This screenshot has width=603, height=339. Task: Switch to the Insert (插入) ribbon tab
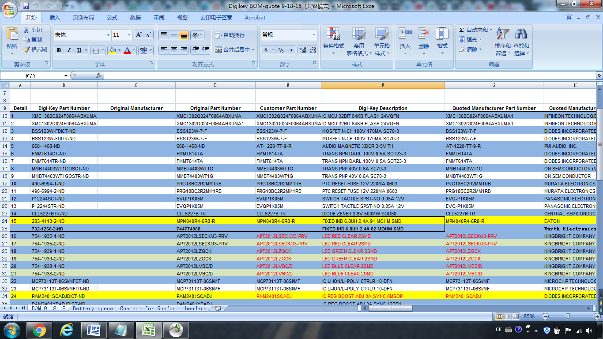coord(55,18)
